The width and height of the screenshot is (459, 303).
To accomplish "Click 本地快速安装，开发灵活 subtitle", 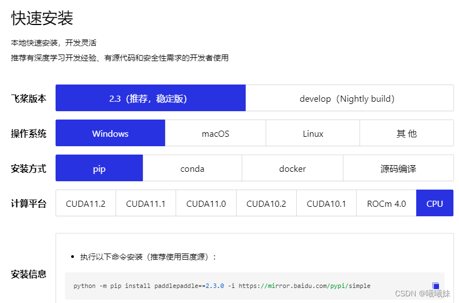I will point(53,43).
